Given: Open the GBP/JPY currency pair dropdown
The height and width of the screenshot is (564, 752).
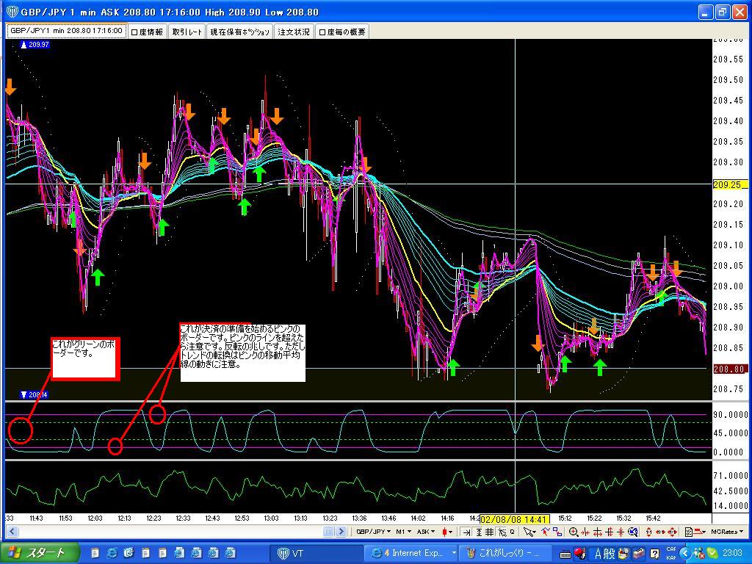Looking at the screenshot, I should point(372,532).
